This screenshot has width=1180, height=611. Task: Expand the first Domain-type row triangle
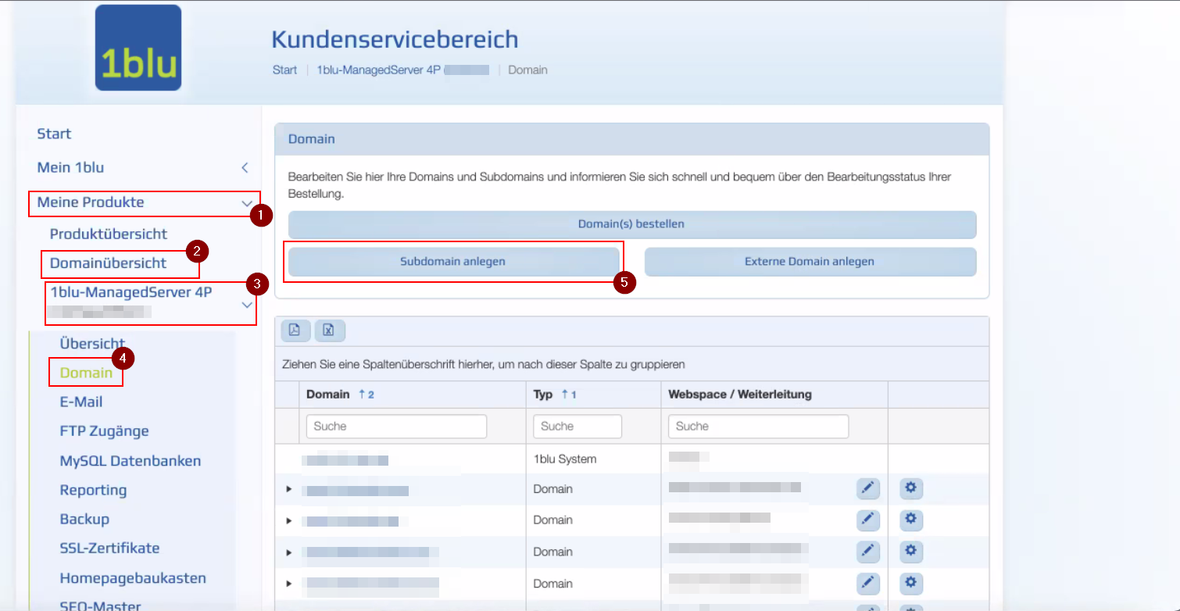tap(288, 489)
